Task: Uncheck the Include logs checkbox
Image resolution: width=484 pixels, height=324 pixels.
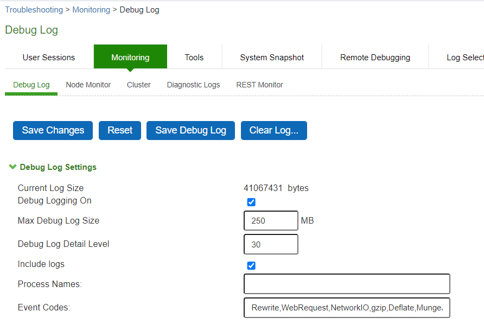Action: [x=251, y=265]
